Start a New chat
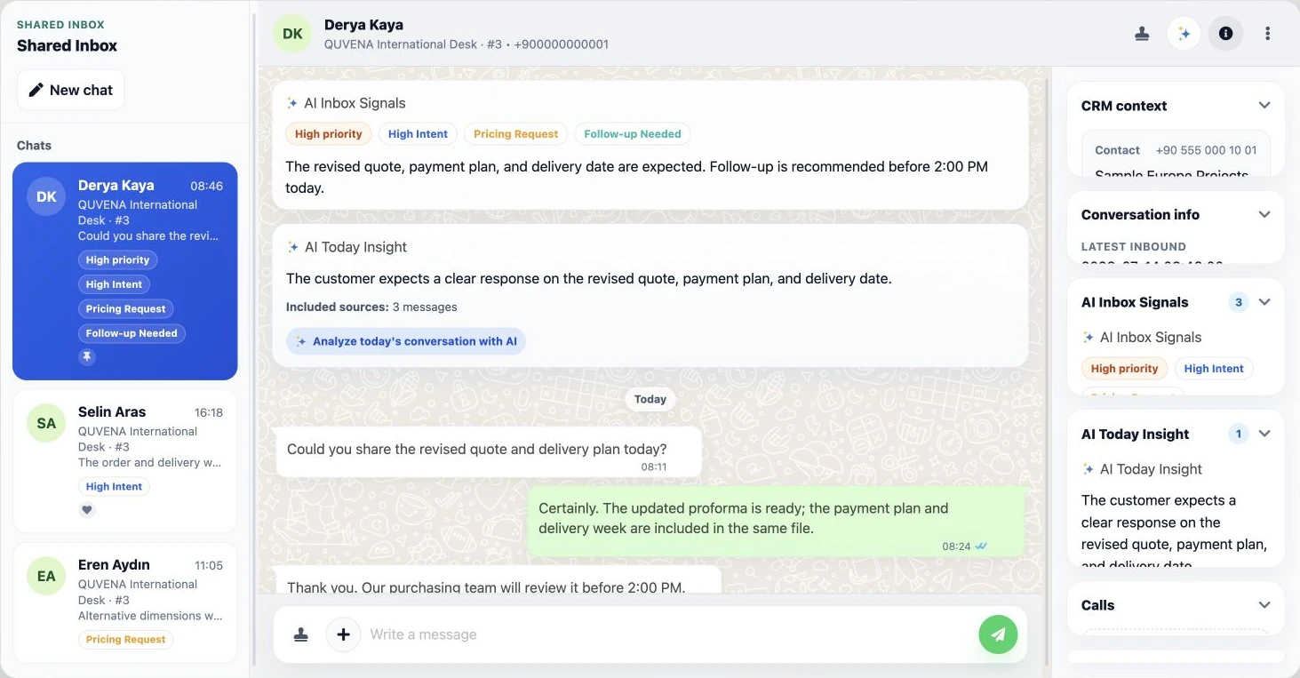 pos(71,90)
